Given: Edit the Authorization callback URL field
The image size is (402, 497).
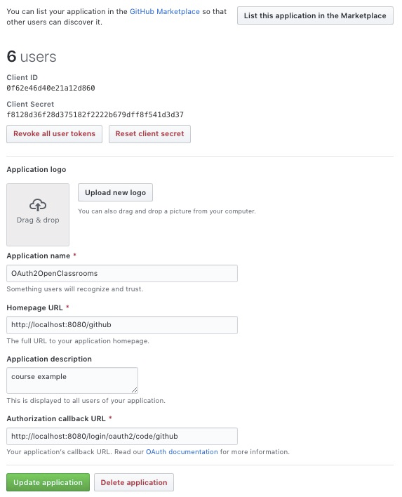Looking at the screenshot, I should (x=122, y=436).
